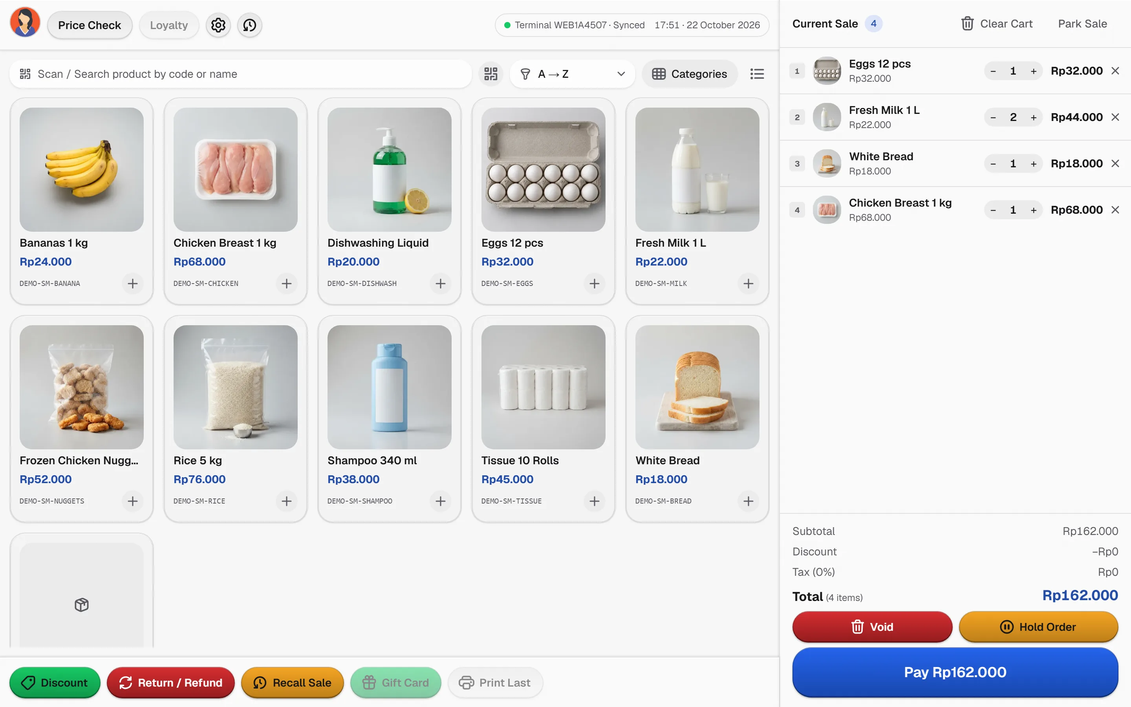
Task: Open the A→Z sort dropdown
Action: pos(572,74)
